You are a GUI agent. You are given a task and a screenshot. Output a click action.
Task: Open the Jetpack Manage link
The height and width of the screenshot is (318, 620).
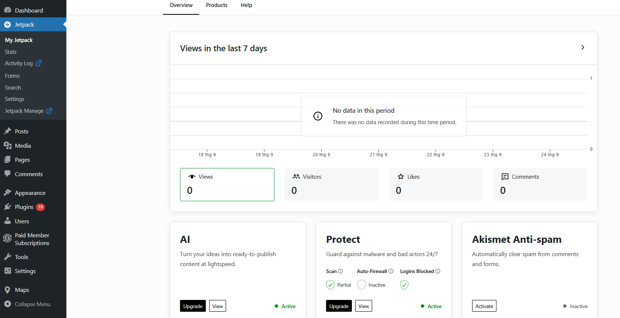(x=24, y=111)
